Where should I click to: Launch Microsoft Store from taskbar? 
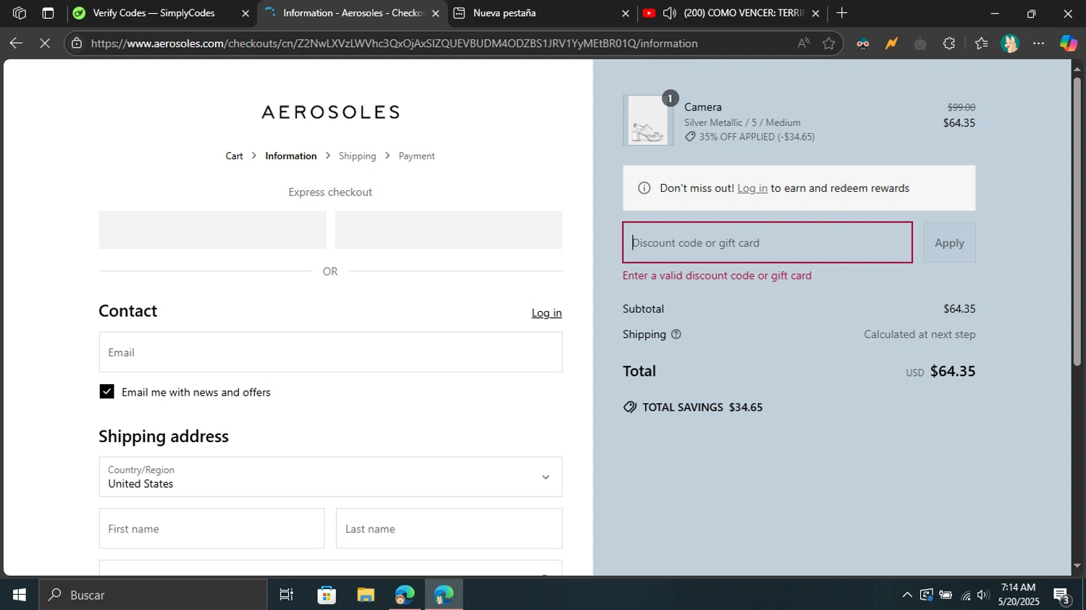coord(327,595)
